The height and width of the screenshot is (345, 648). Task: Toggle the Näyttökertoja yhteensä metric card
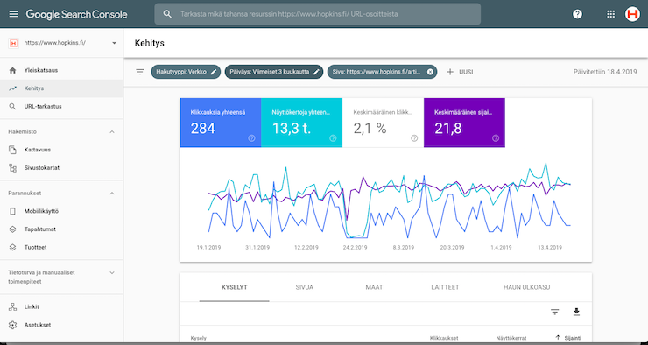click(x=302, y=123)
